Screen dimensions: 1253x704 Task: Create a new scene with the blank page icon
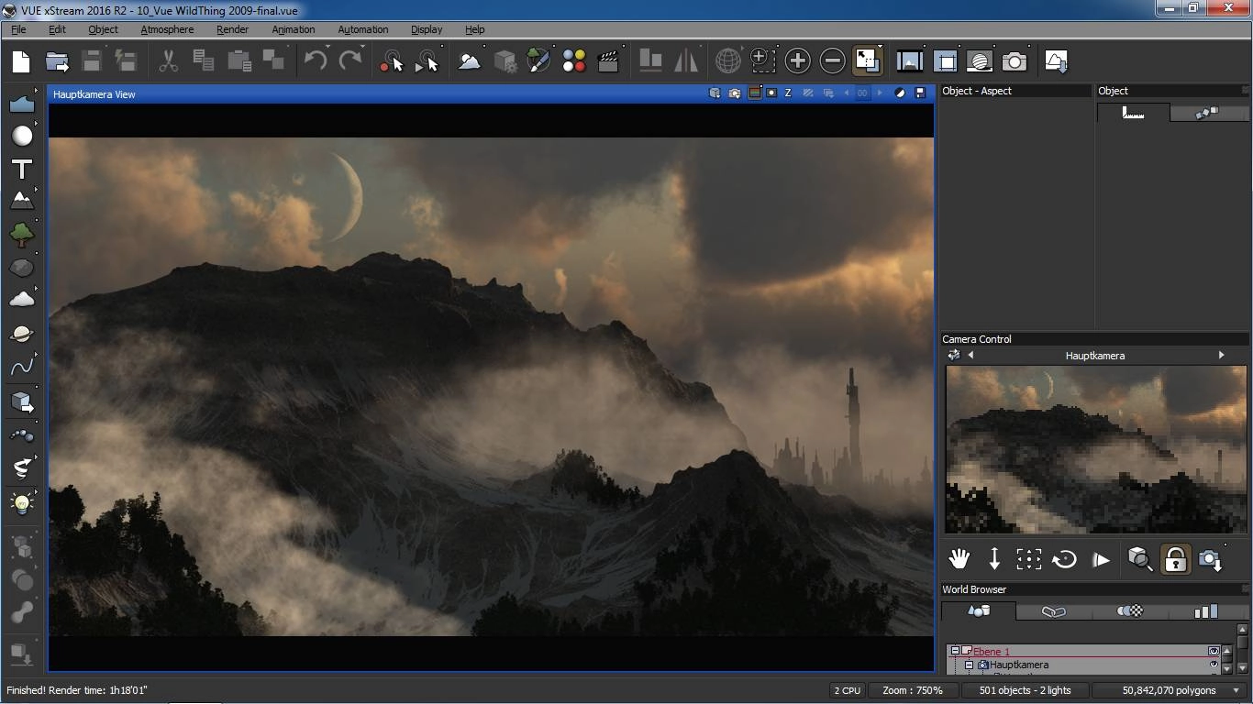tap(21, 61)
